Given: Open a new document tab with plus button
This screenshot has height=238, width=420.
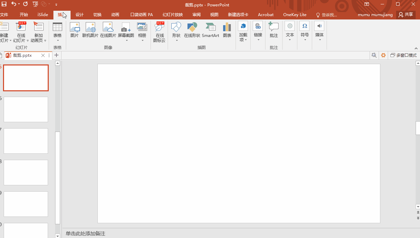Looking at the screenshot, I should pyautogui.click(x=56, y=55).
